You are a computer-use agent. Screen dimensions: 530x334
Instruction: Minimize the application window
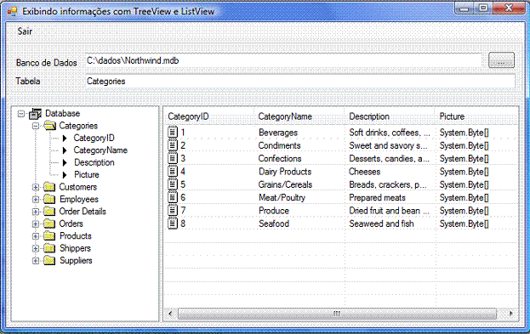pos(464,8)
